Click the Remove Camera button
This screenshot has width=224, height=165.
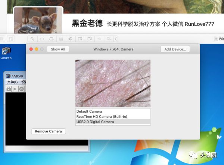(x=49, y=131)
